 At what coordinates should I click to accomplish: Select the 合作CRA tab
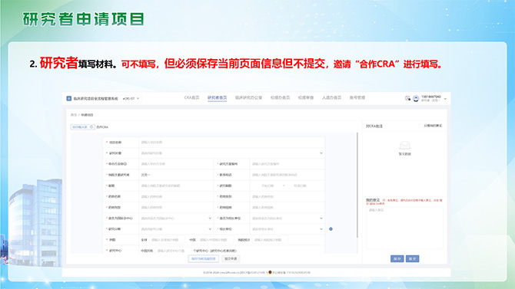(102, 127)
